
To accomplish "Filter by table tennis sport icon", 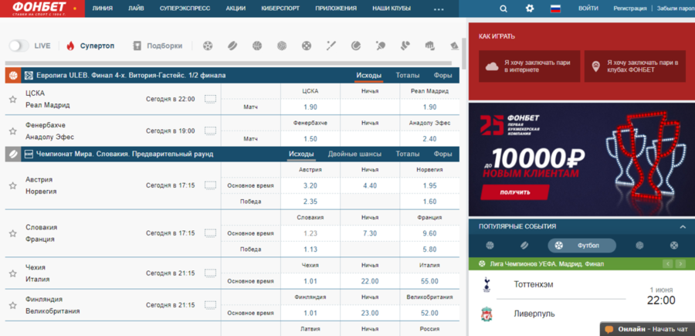I will [380, 46].
